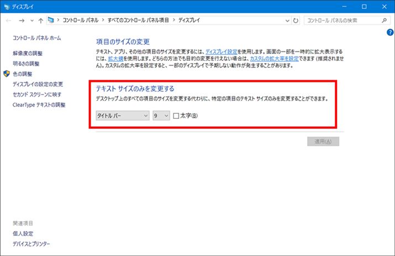Click the computer icon in address bar

[x=51, y=20]
